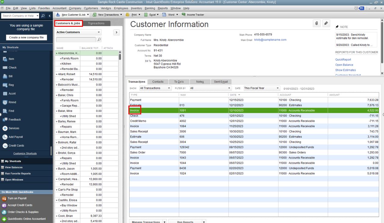Image resolution: width=384 pixels, height=223 pixels.
Task: Open the Active Customers dropdown
Action: pos(79,32)
